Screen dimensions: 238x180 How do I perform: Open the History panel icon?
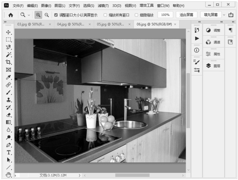[197, 30]
